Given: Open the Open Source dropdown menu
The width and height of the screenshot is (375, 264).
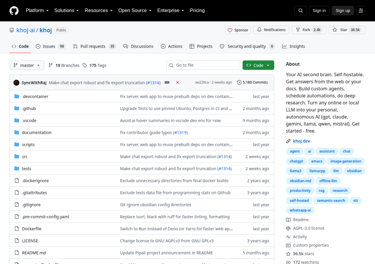Looking at the screenshot, I should click(x=135, y=11).
